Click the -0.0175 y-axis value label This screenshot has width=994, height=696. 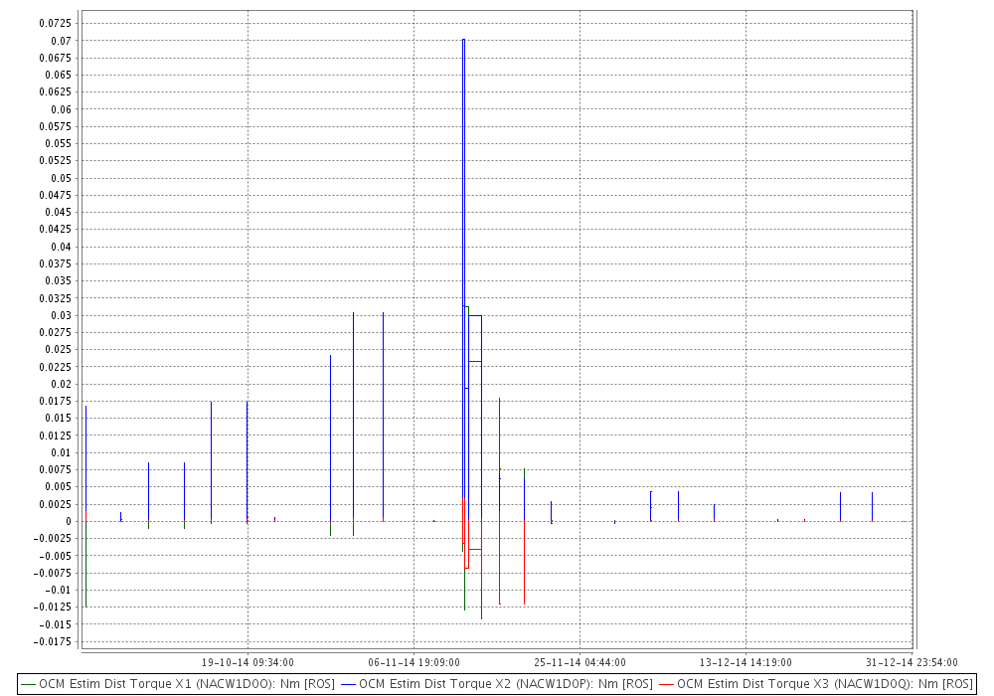(x=52, y=641)
